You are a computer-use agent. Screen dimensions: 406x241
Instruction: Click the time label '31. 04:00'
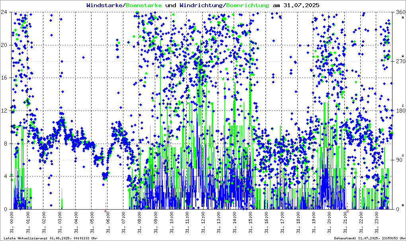(76, 222)
